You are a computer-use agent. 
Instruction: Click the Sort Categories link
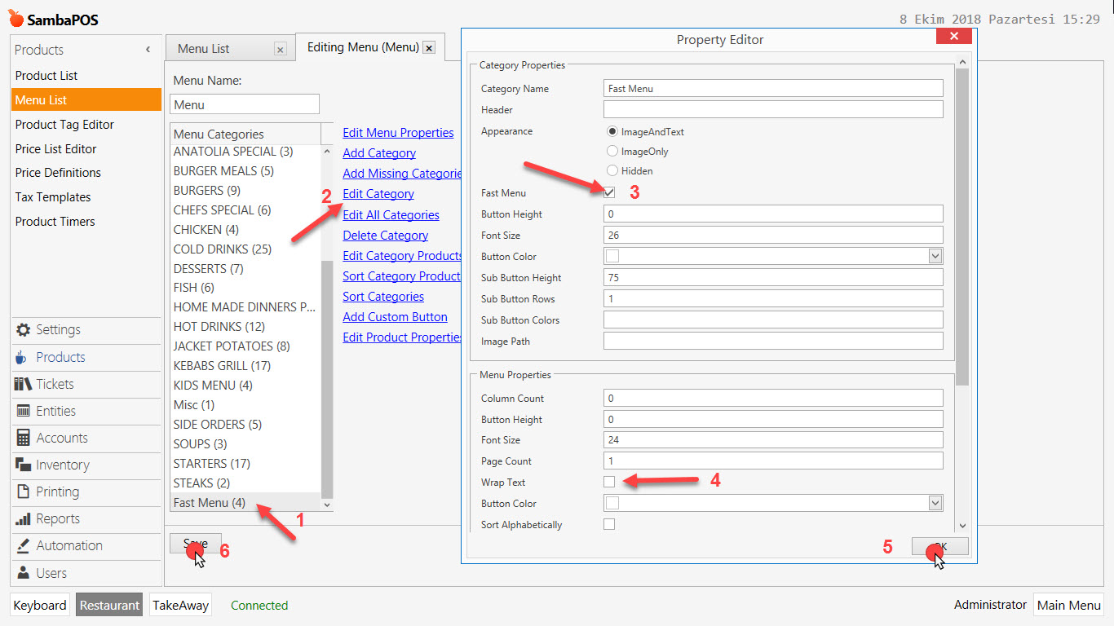(383, 297)
